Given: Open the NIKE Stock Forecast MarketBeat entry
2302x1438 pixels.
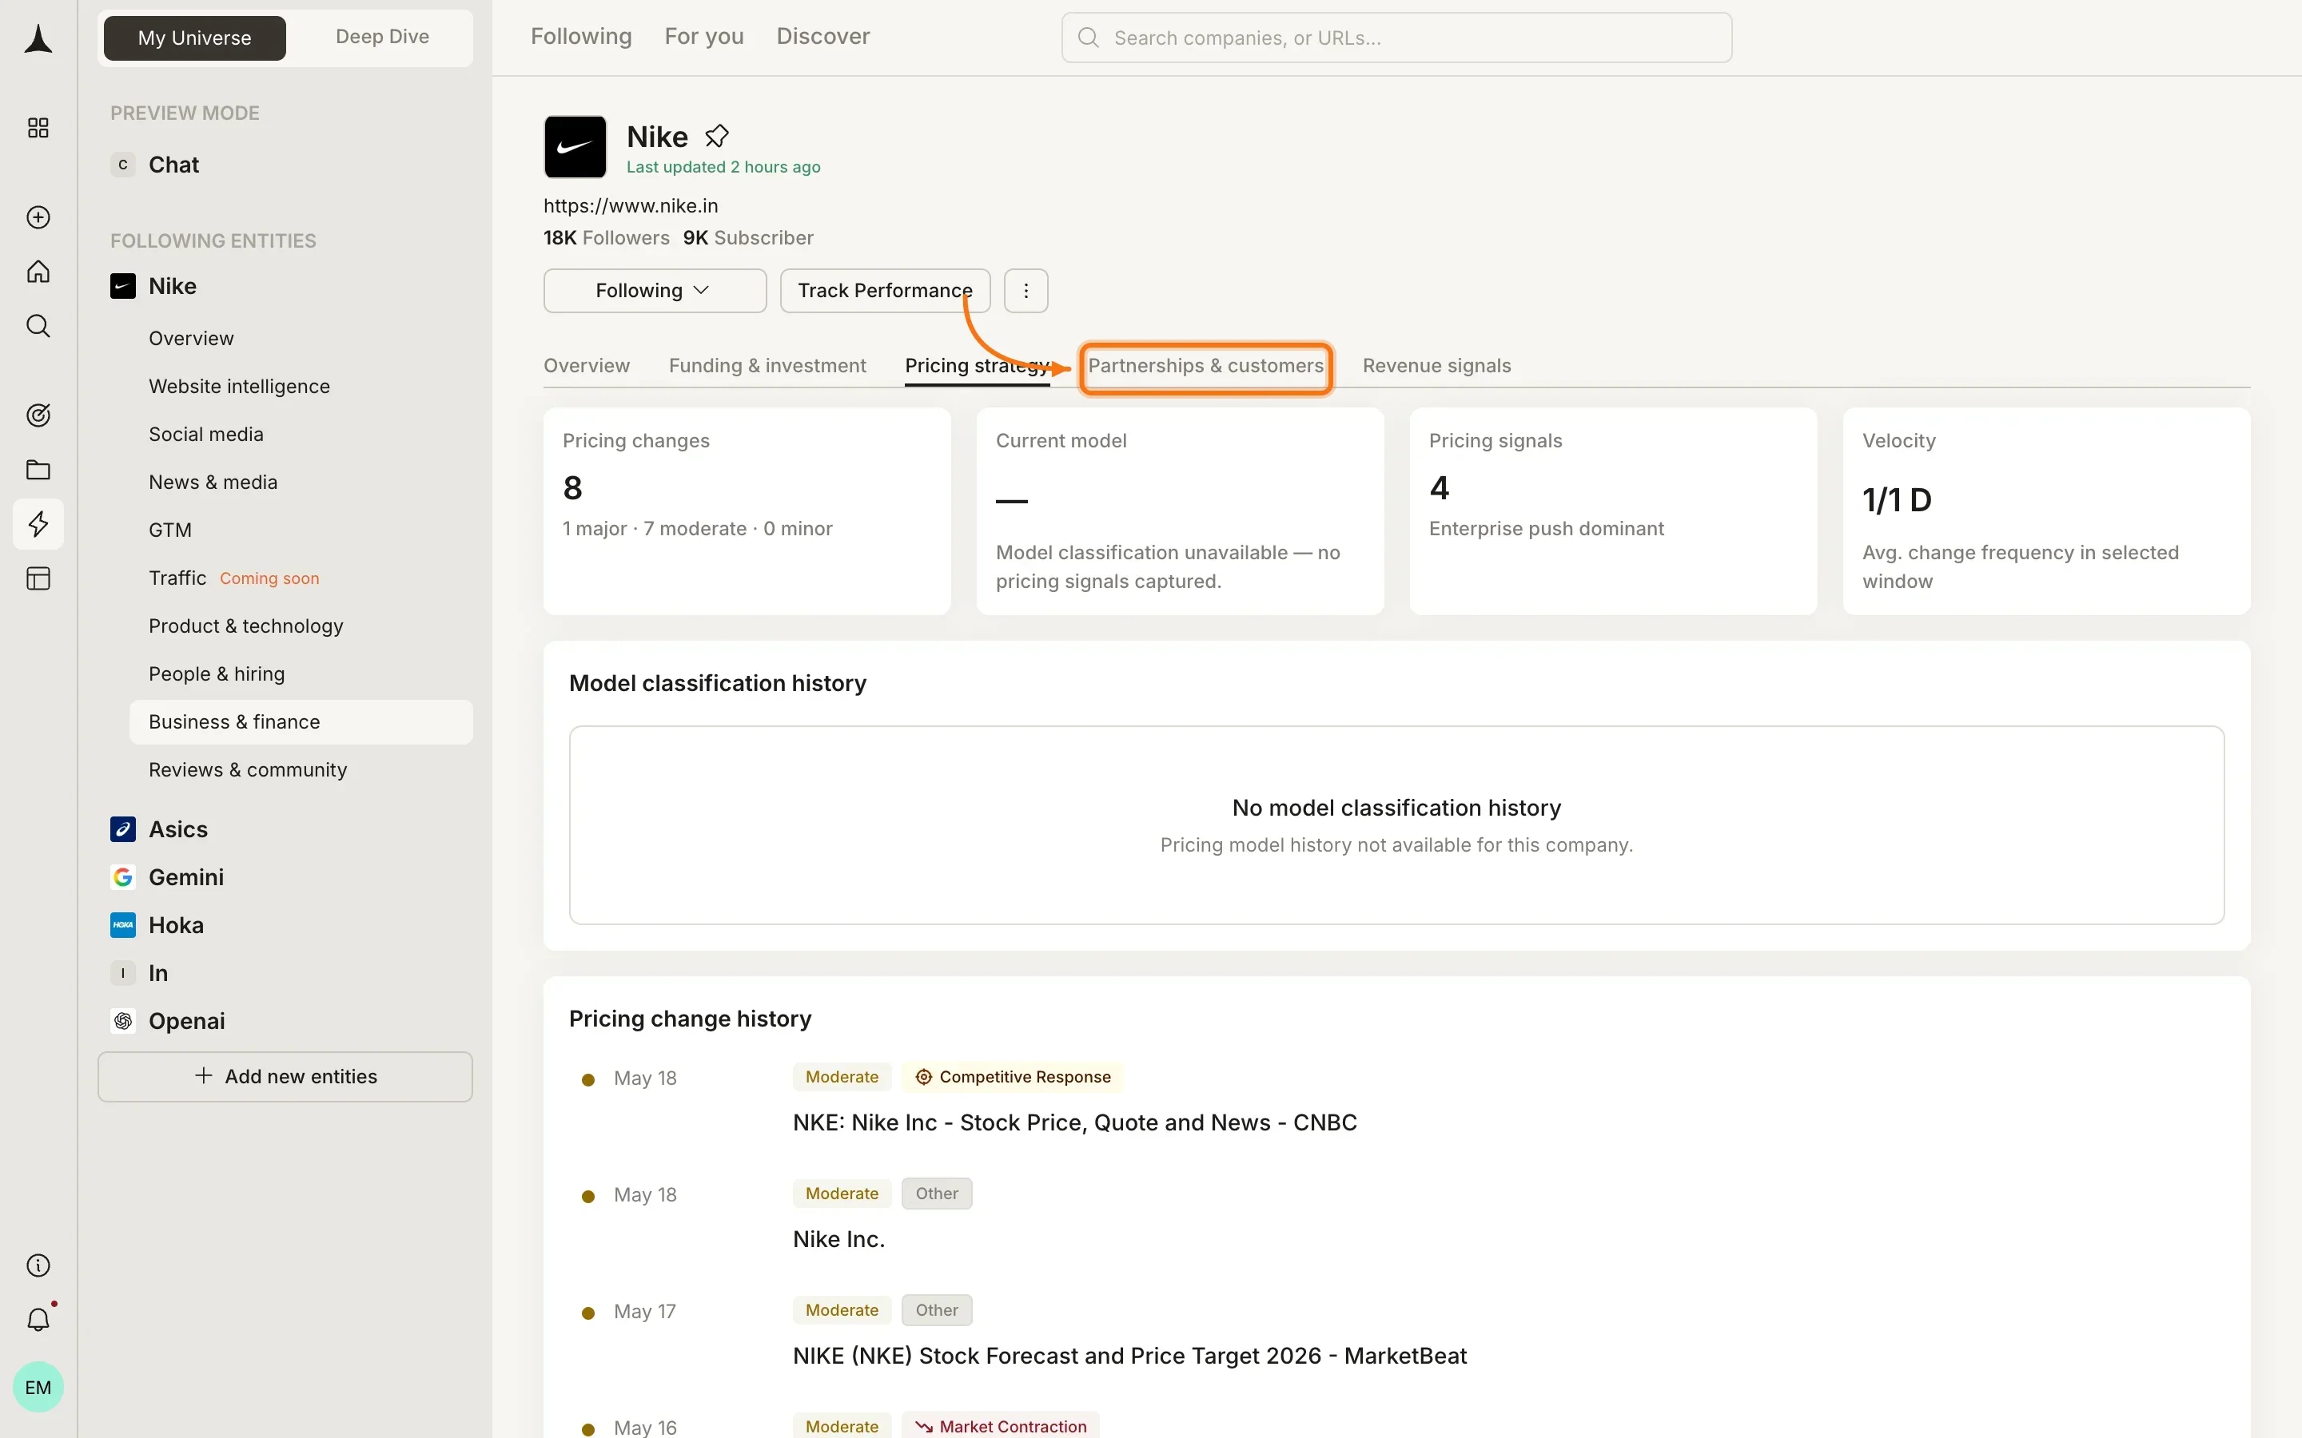Looking at the screenshot, I should tap(1129, 1355).
